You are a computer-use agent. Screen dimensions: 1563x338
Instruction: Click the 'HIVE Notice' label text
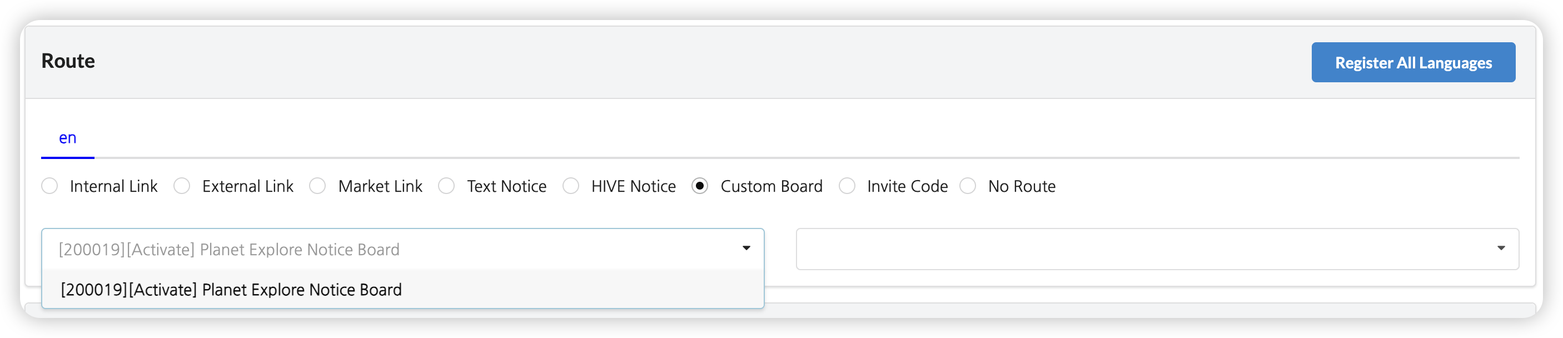[633, 186]
